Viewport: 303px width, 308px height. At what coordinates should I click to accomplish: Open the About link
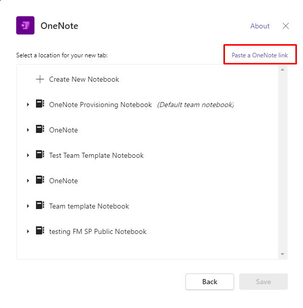[x=260, y=26]
